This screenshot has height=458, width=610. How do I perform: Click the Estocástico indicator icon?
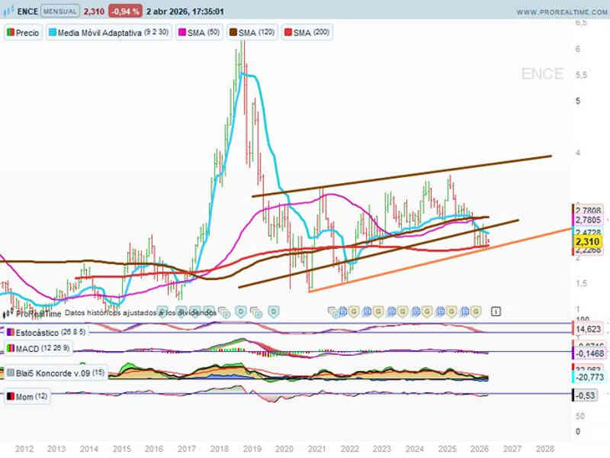[11, 332]
